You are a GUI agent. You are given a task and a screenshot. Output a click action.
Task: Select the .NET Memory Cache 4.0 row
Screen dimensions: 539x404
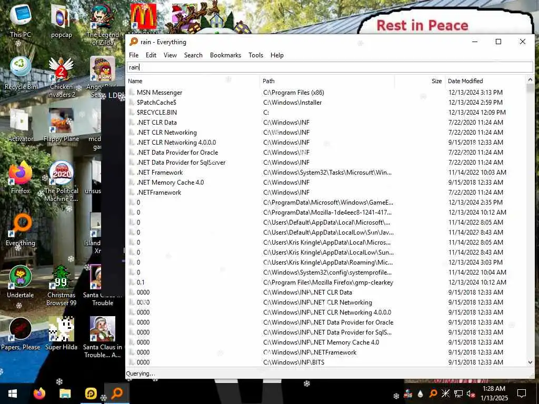click(x=326, y=183)
